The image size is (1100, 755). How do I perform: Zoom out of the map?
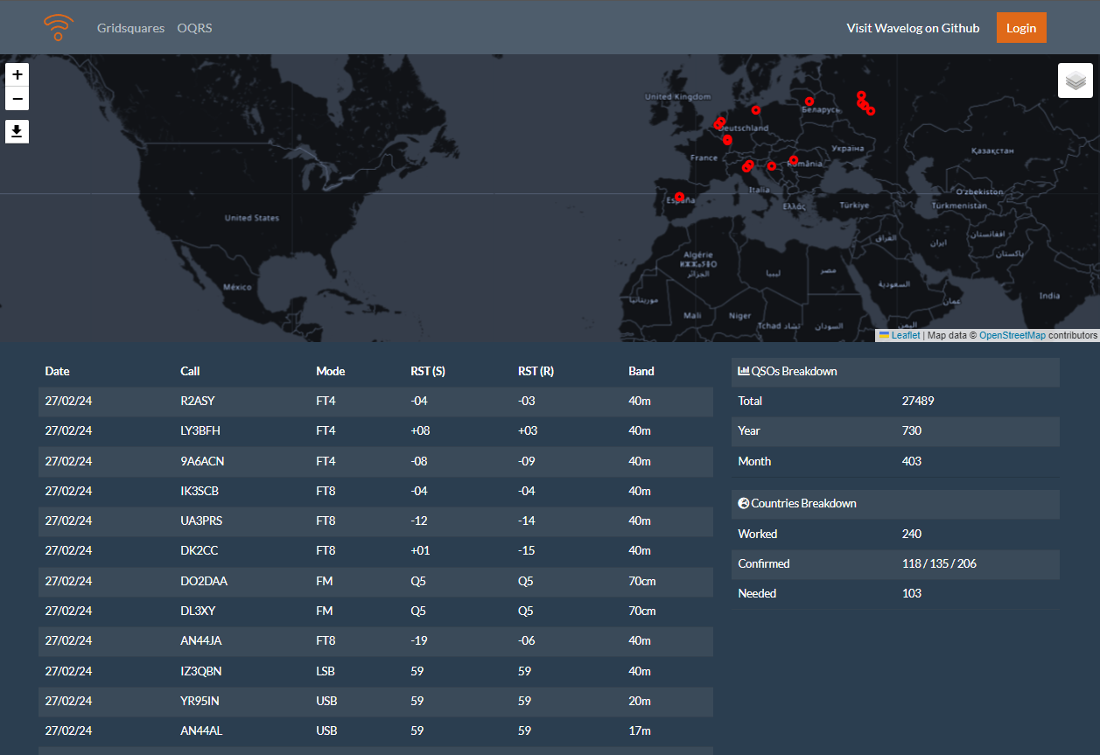pos(18,98)
